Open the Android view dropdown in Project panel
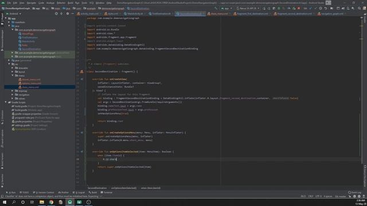367x206 pixels. (x=14, y=14)
